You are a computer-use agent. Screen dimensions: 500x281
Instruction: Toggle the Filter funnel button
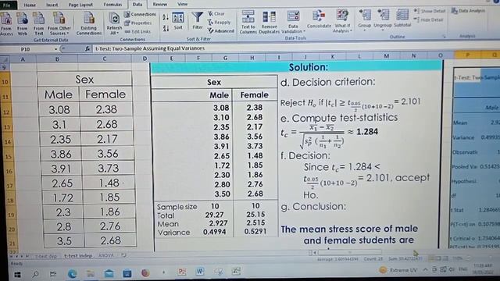pyautogui.click(x=198, y=20)
